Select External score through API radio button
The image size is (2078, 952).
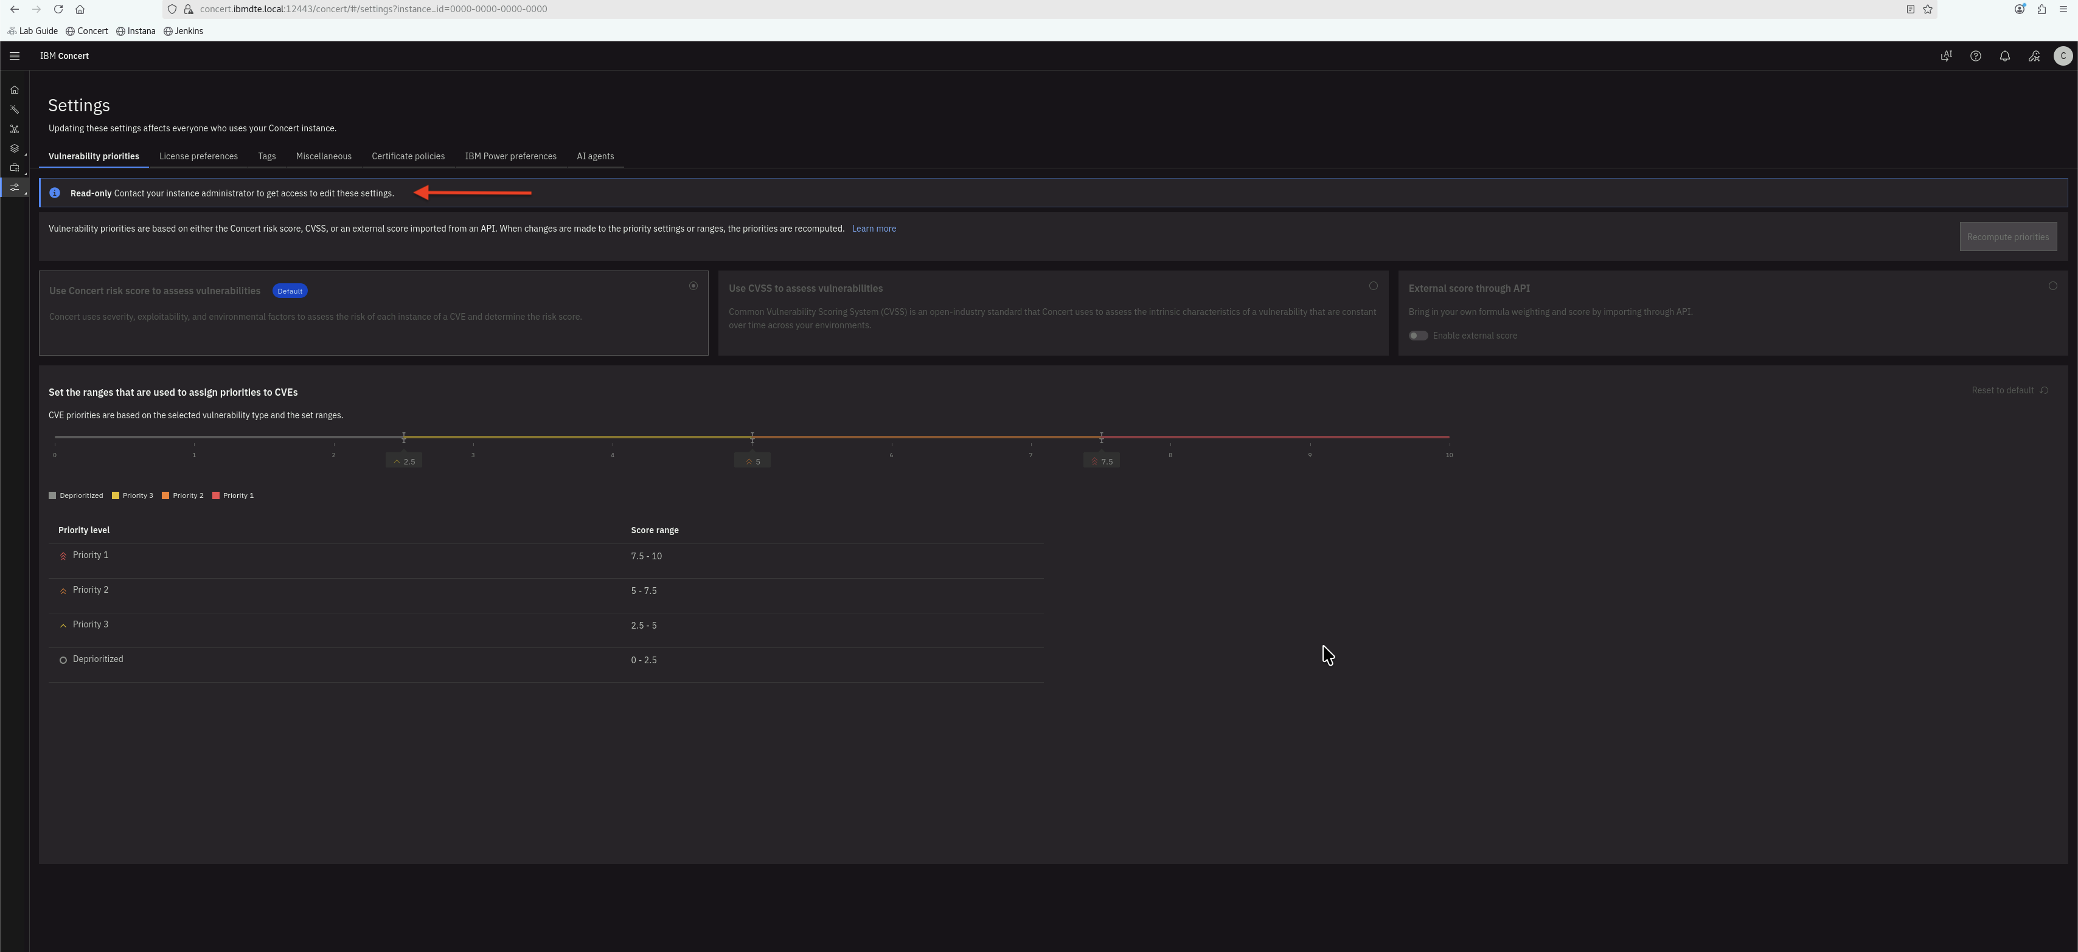(2053, 286)
